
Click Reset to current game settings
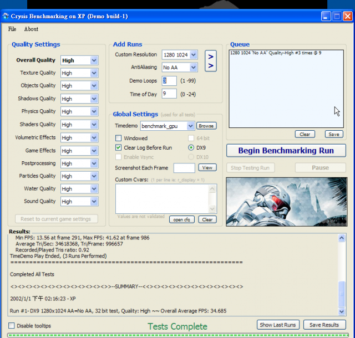pyautogui.click(x=57, y=219)
